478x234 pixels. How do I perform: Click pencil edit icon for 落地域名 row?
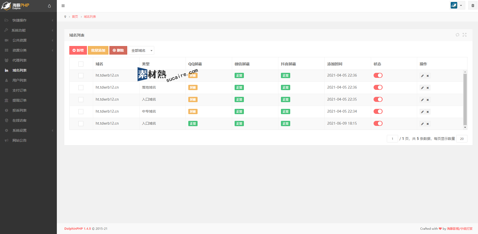click(422, 88)
